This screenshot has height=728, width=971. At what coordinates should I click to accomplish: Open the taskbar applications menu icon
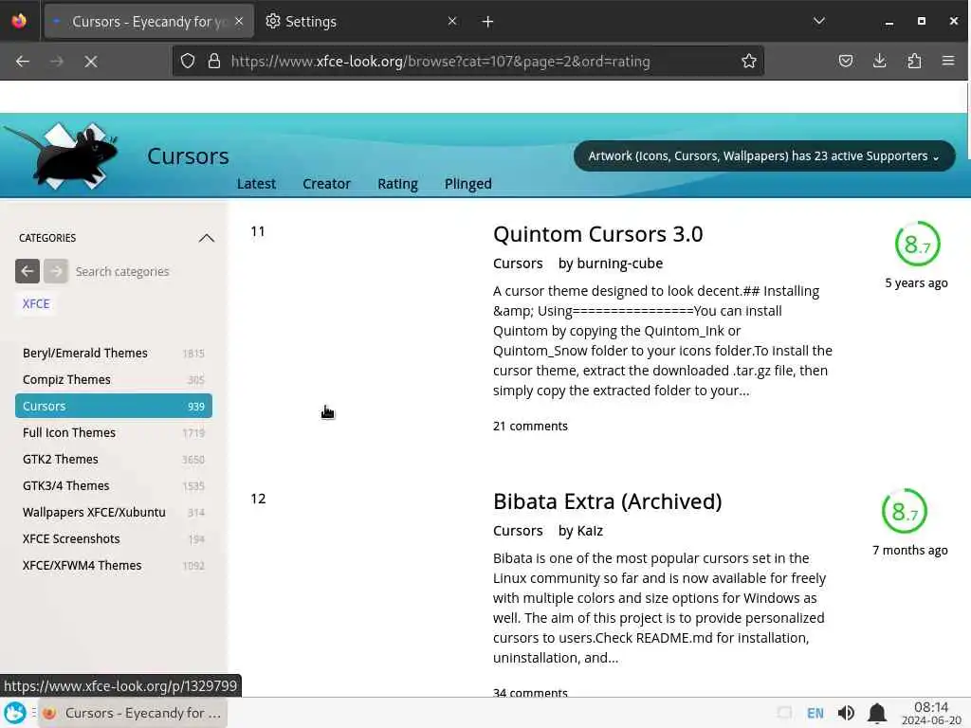(15, 713)
